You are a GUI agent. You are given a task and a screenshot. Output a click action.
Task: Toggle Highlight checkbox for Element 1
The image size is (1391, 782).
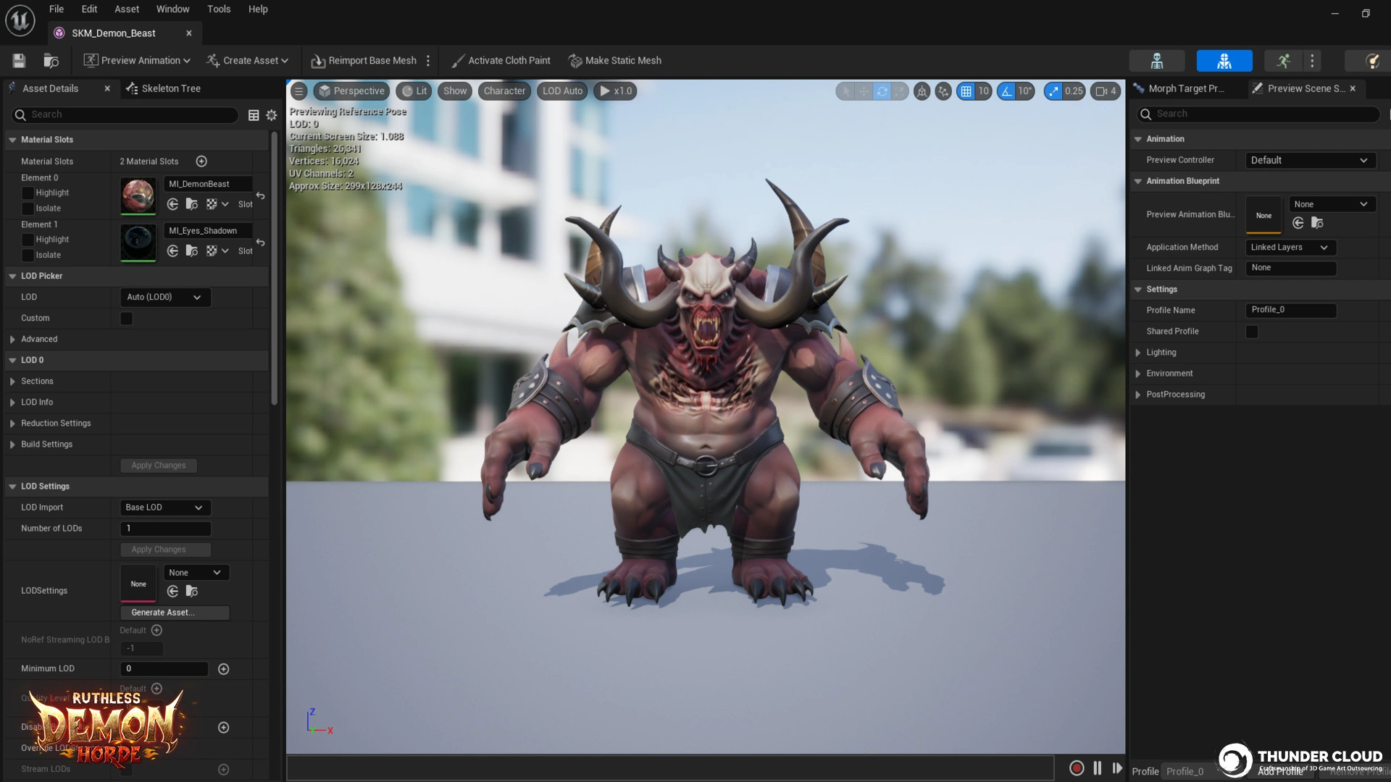(x=28, y=240)
